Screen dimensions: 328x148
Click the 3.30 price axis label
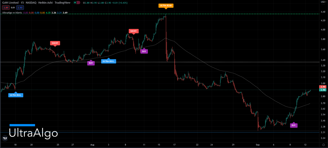pyautogui.click(x=323, y=66)
